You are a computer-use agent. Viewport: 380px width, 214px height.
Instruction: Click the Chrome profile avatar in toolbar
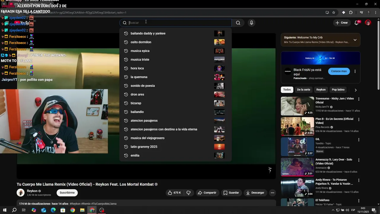point(368,12)
